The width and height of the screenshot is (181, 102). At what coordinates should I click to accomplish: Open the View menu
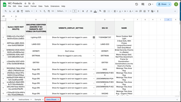(20, 6)
